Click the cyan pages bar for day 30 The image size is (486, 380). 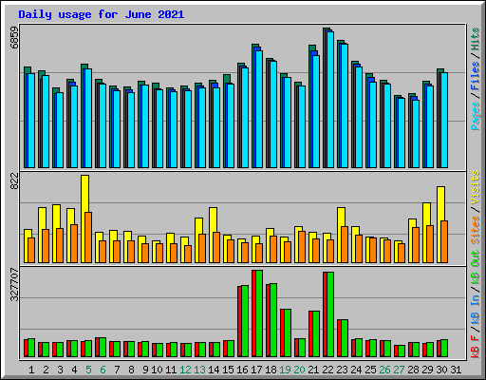pos(444,121)
